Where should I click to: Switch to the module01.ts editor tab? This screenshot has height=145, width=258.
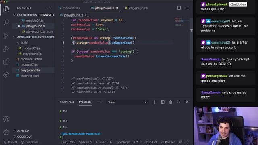coord(69,8)
